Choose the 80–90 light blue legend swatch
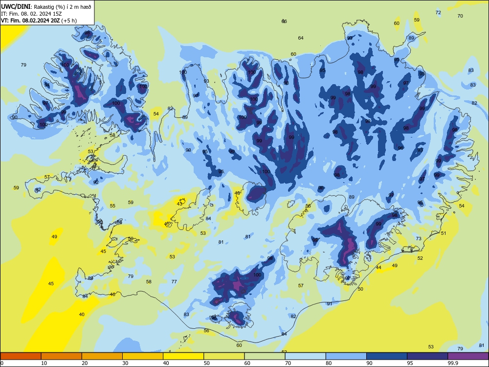The image size is (489, 367). pyautogui.click(x=346, y=356)
